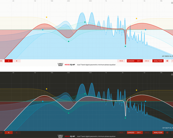
Task: Open settings gear in dark theme
Action: (x=167, y=132)
